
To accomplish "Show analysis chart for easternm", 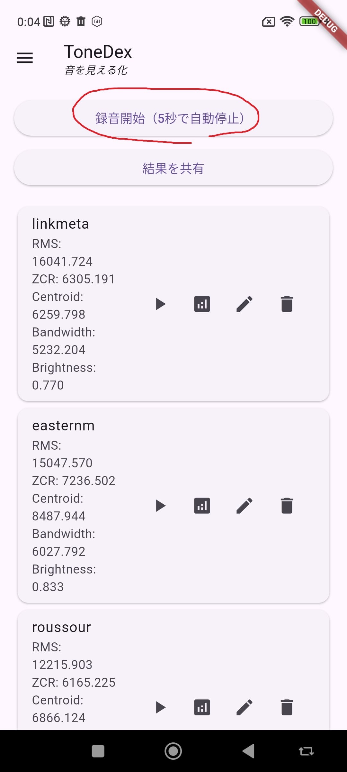I will click(202, 506).
